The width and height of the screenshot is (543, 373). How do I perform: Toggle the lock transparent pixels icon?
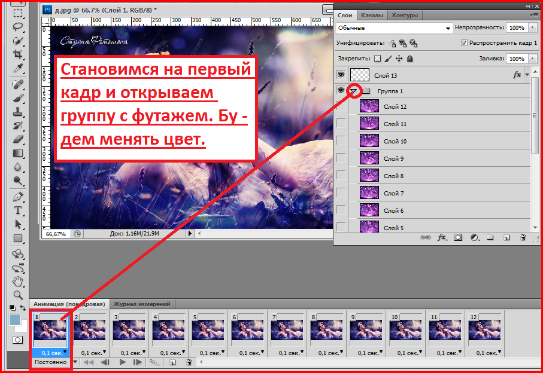coord(378,59)
